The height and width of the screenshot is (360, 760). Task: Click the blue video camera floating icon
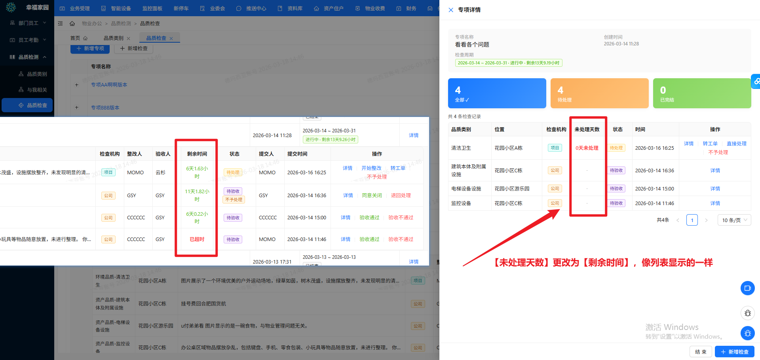coord(747,288)
